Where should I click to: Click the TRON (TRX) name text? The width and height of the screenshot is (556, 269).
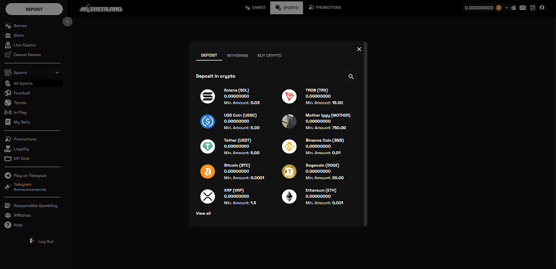317,90
